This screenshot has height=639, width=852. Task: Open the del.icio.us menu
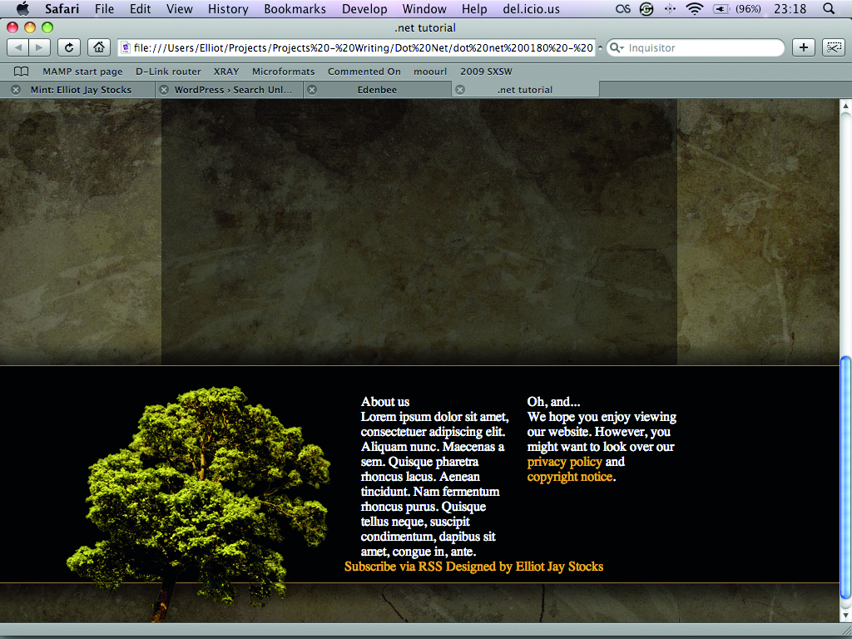[x=532, y=8]
